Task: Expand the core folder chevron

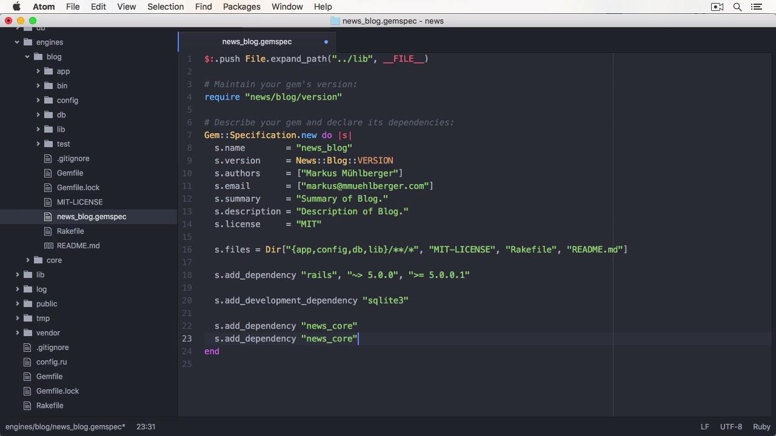Action: tap(28, 260)
